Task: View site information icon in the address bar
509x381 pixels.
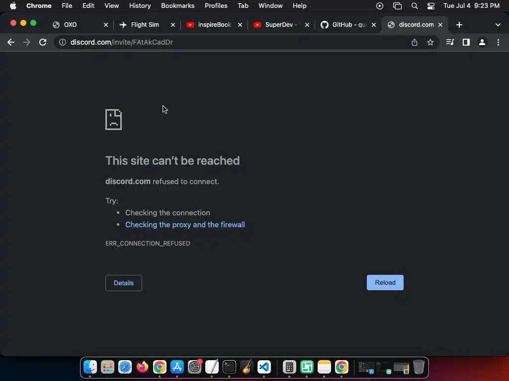Action: [62, 42]
